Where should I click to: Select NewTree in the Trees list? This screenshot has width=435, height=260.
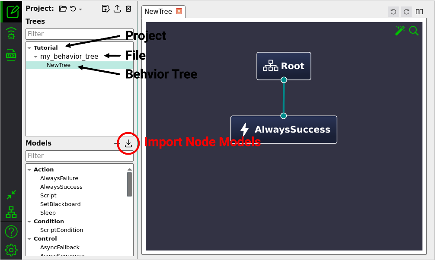pos(58,65)
